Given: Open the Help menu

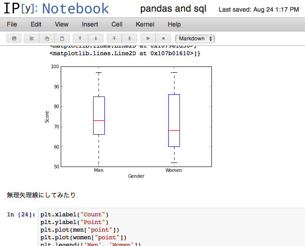Looking at the screenshot, I should (x=174, y=24).
